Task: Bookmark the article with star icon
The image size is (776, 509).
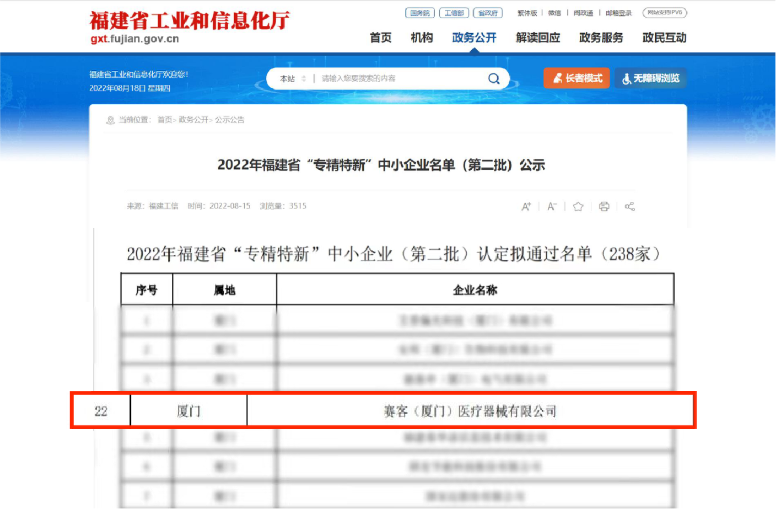Action: [578, 206]
